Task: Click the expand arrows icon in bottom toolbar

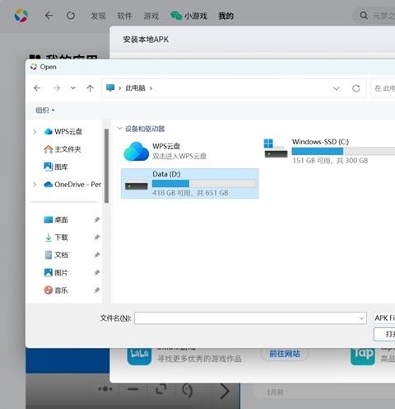Action: pyautogui.click(x=161, y=389)
